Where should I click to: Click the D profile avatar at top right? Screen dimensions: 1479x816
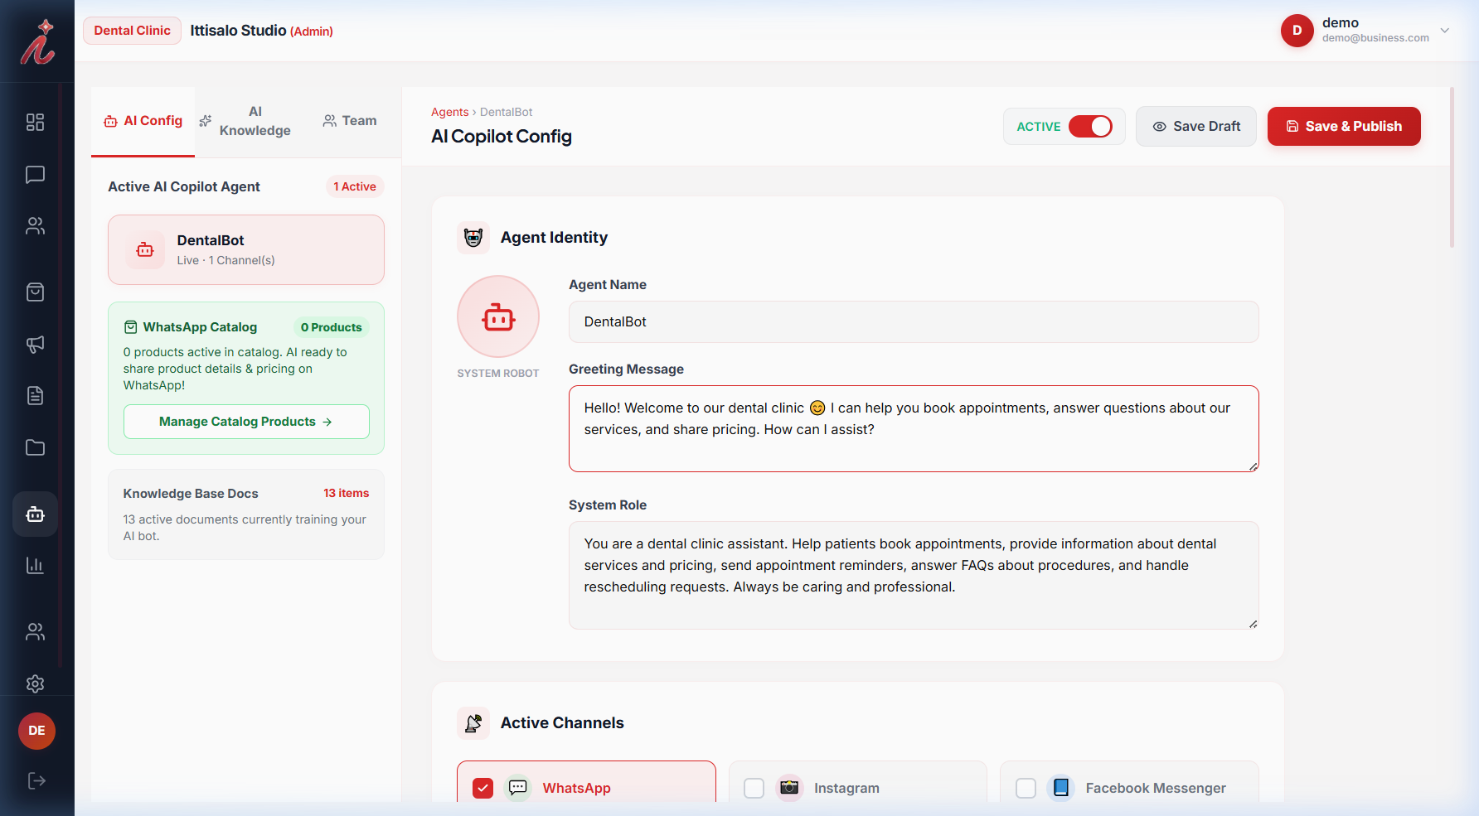pyautogui.click(x=1297, y=31)
